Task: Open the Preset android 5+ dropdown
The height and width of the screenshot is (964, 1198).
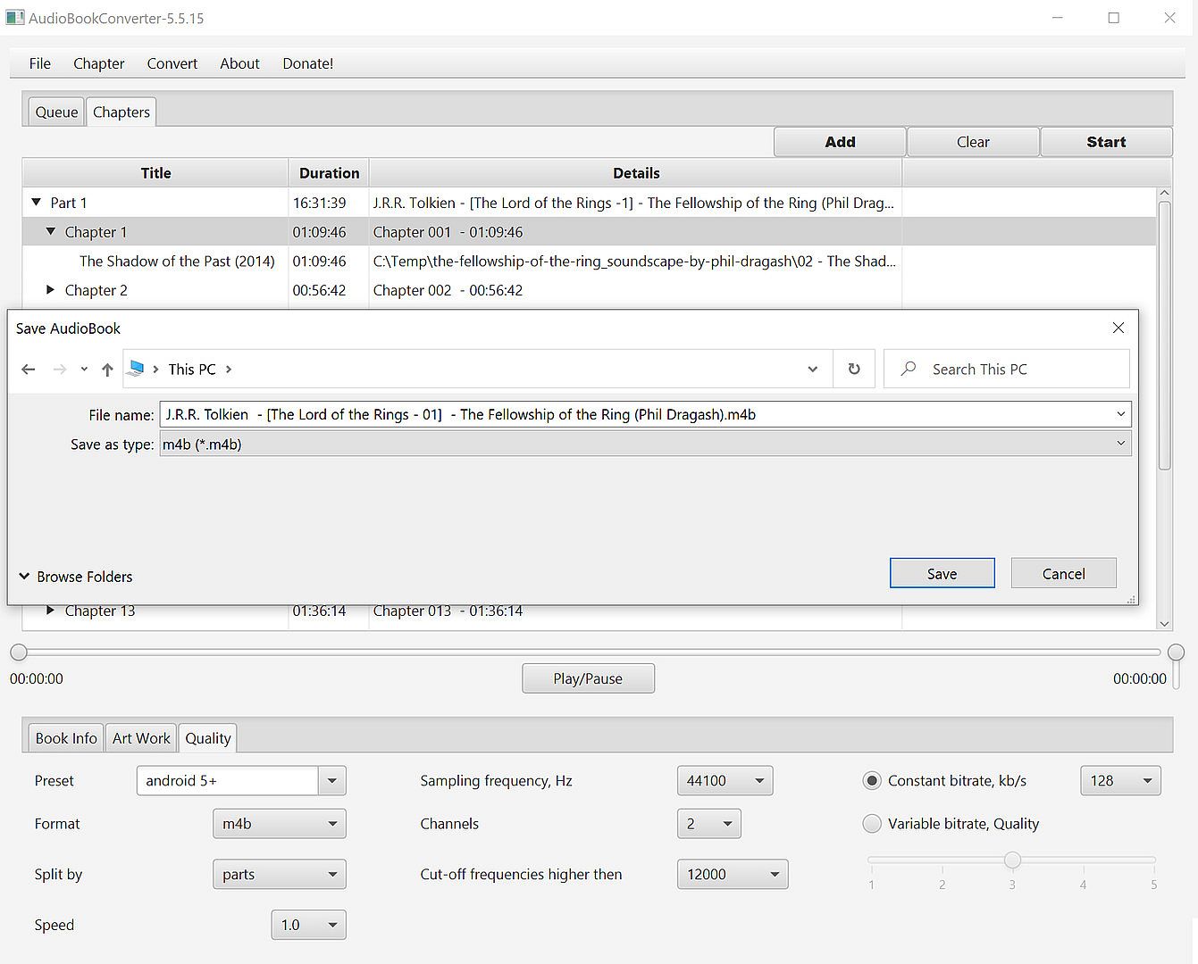Action: [331, 781]
